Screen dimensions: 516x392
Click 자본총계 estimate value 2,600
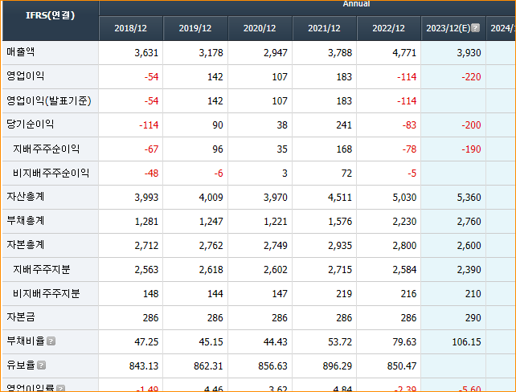pos(469,246)
